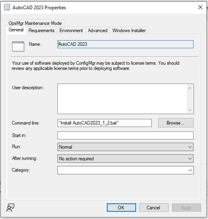Click inside the User description text area

tap(122, 99)
